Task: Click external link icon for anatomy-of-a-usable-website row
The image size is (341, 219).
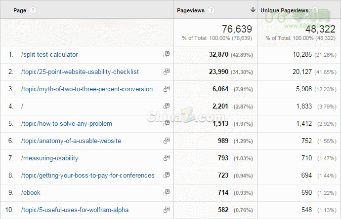Action: pyautogui.click(x=167, y=141)
